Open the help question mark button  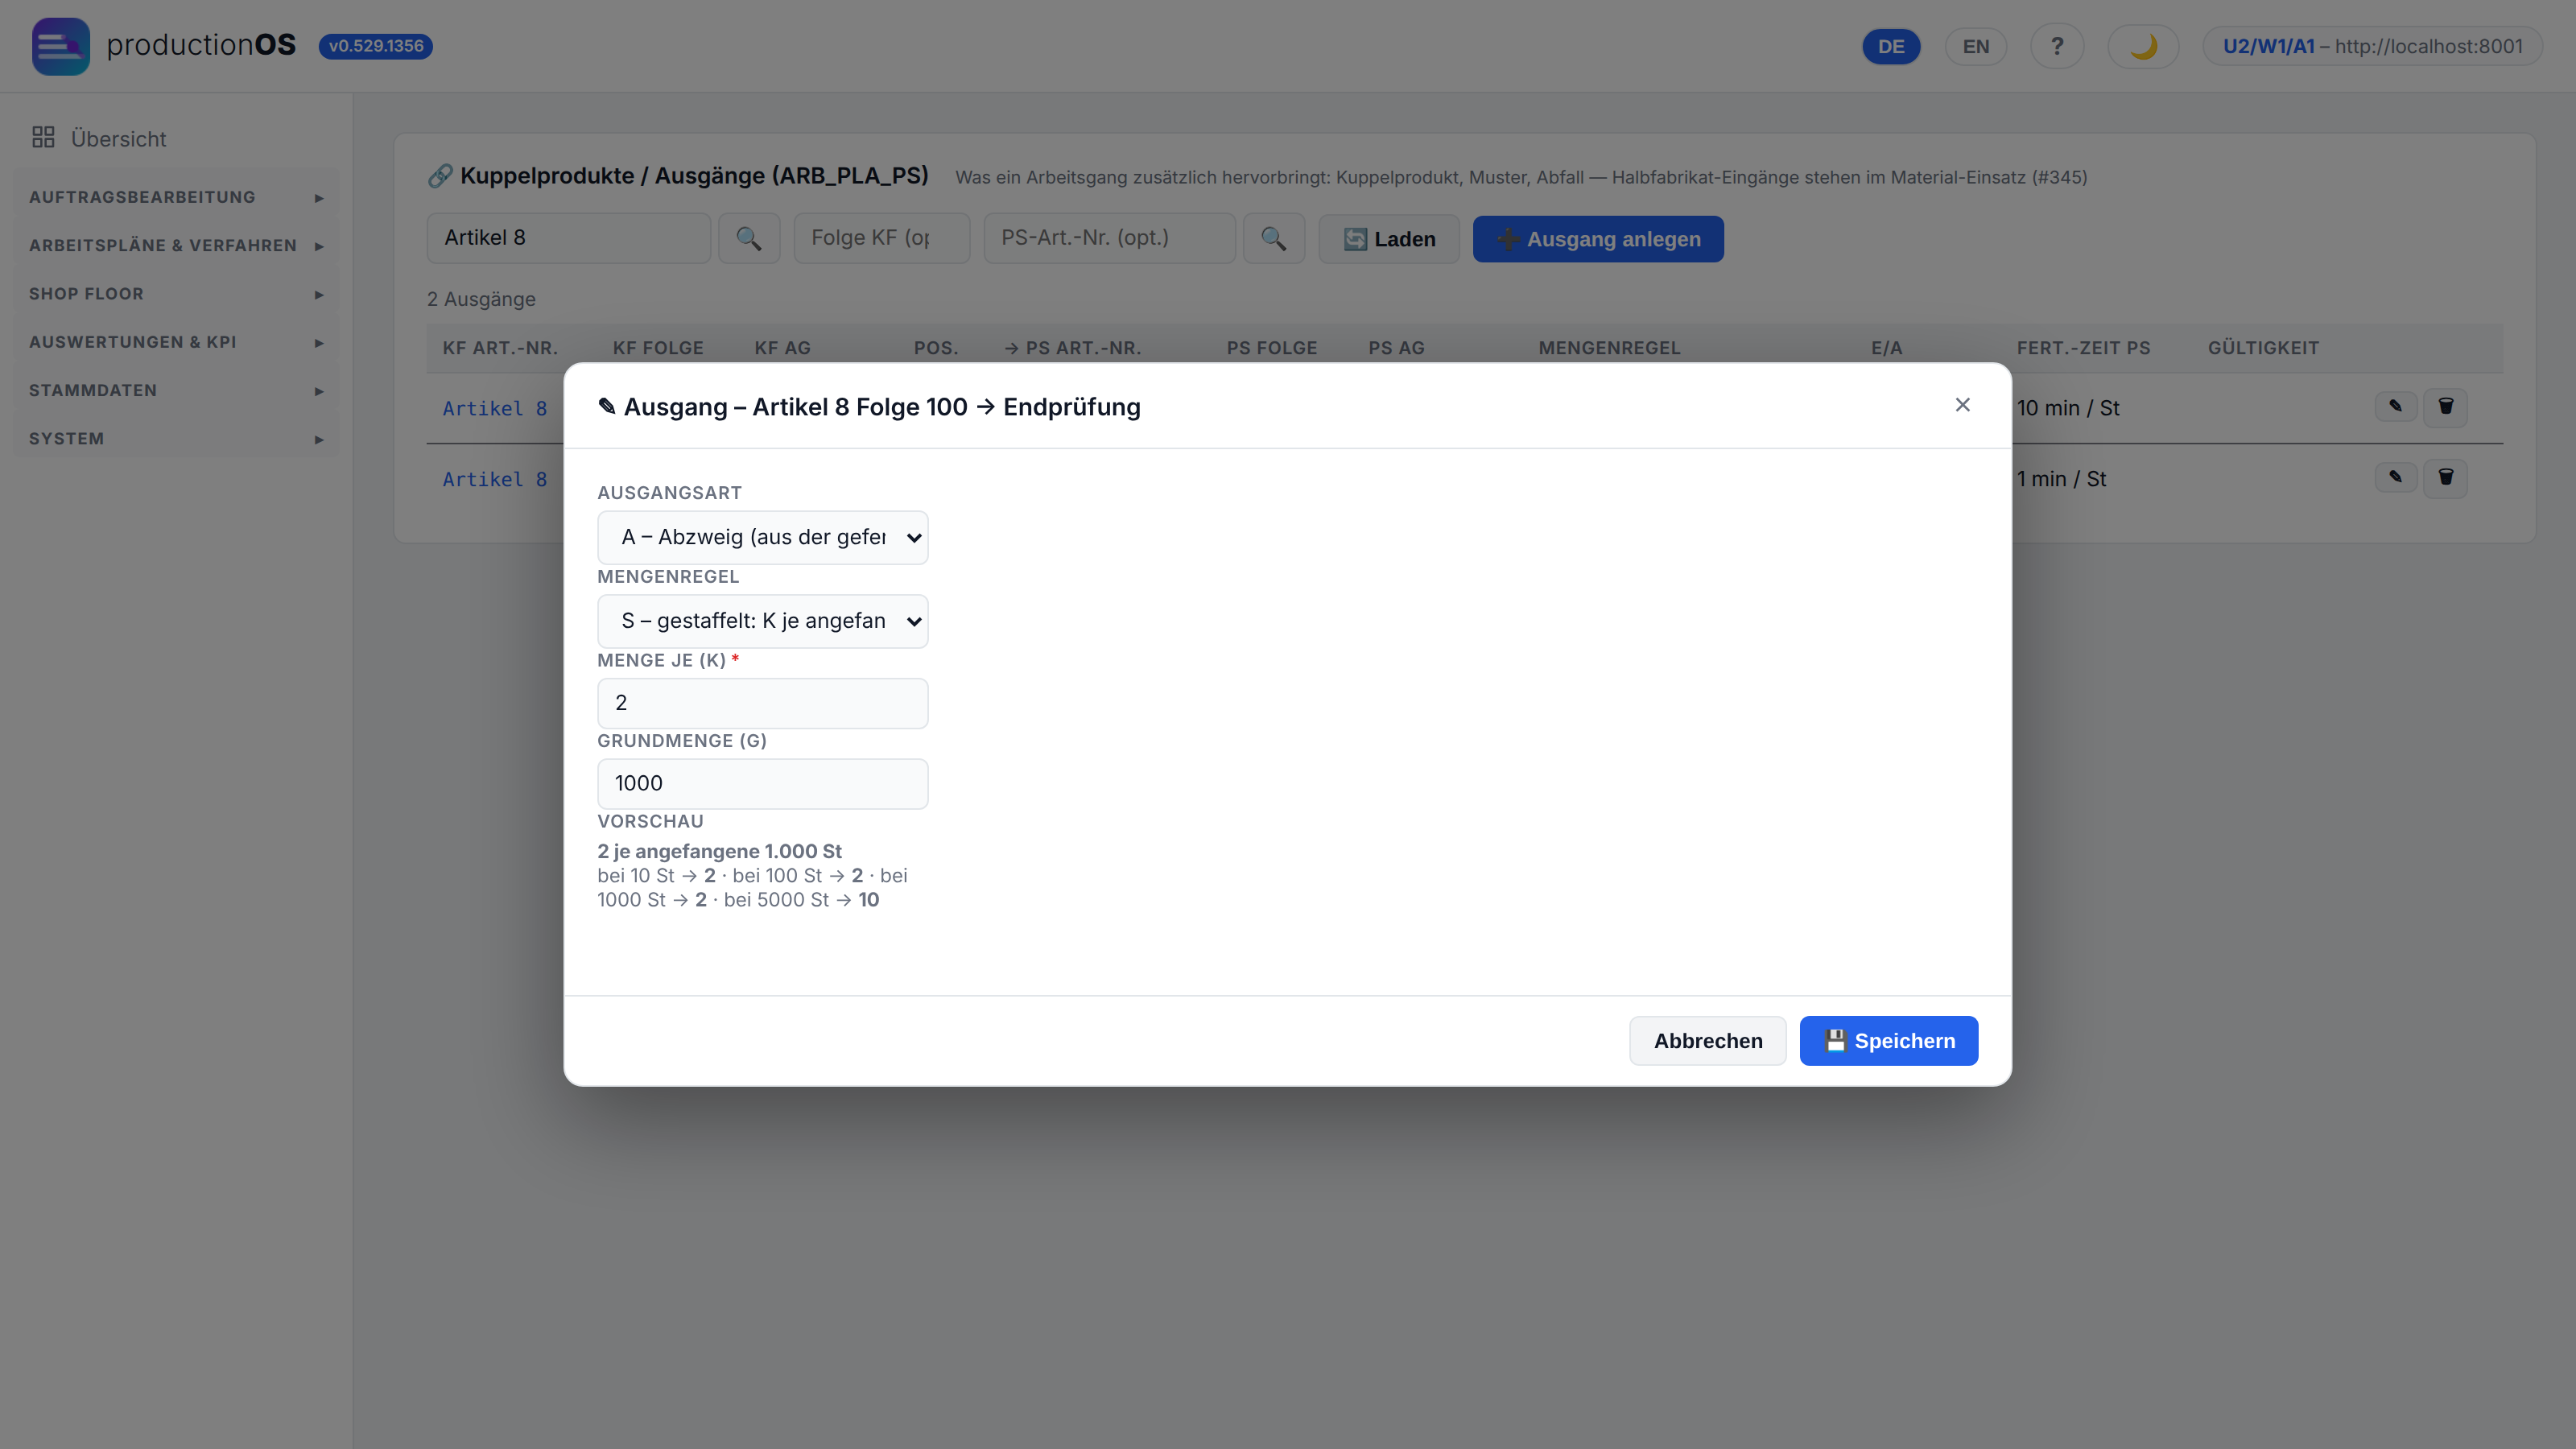pyautogui.click(x=2056, y=46)
